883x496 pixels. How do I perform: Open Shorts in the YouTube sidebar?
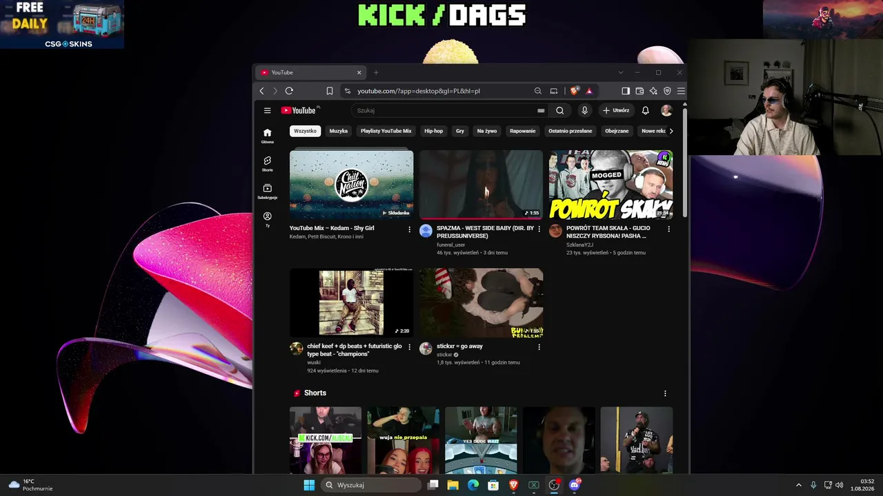(x=267, y=164)
